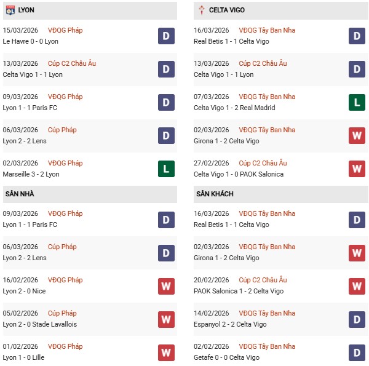Open the SÂN KHÁCH away section header
369x366 pixels.
215,194
